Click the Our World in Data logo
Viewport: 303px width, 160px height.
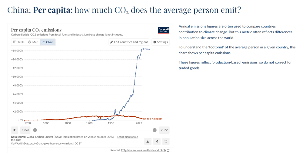click(164, 30)
